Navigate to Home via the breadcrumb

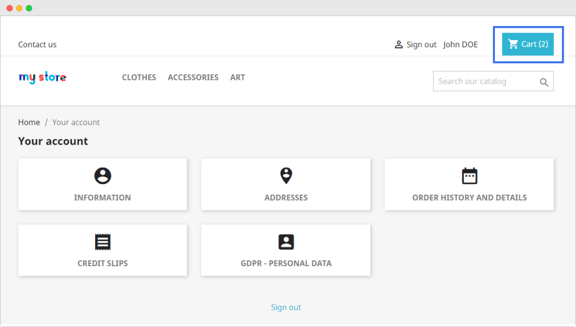point(29,122)
